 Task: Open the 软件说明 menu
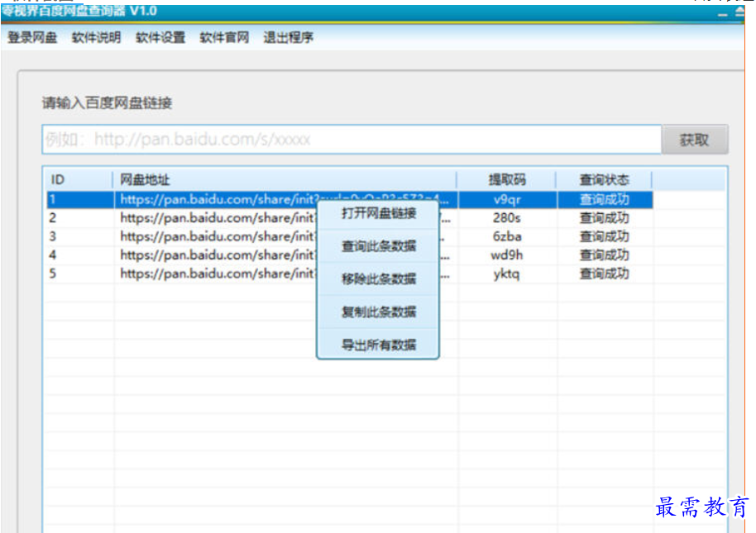point(96,37)
